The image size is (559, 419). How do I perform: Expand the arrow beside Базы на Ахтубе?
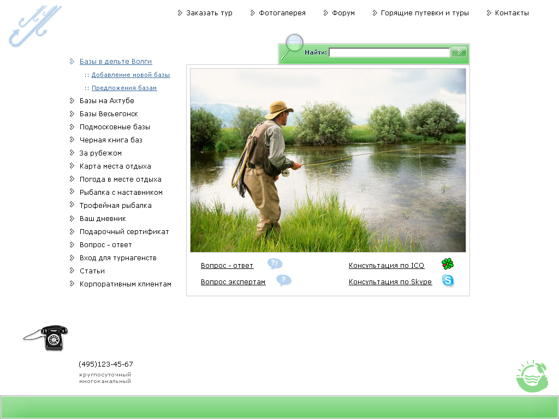pos(72,100)
